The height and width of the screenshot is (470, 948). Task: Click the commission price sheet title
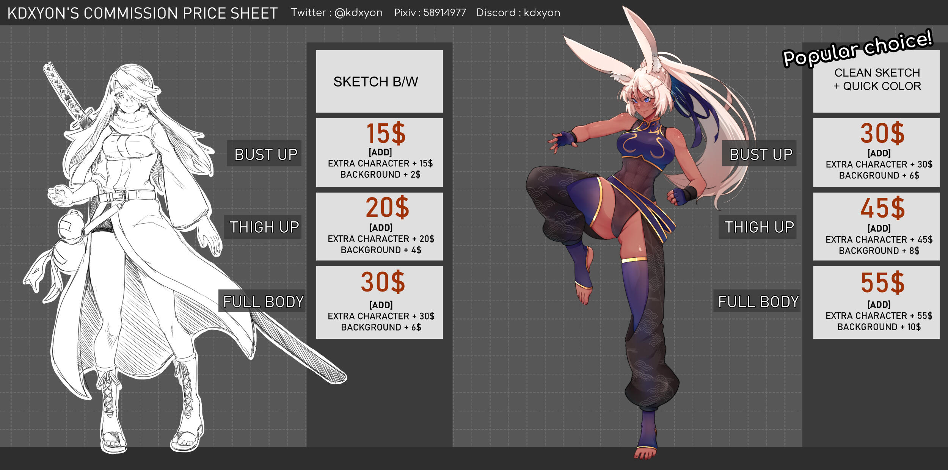143,13
